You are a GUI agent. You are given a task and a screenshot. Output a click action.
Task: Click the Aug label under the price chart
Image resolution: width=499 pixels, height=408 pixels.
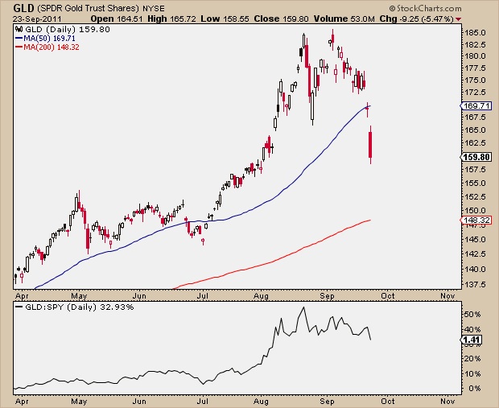click(261, 296)
